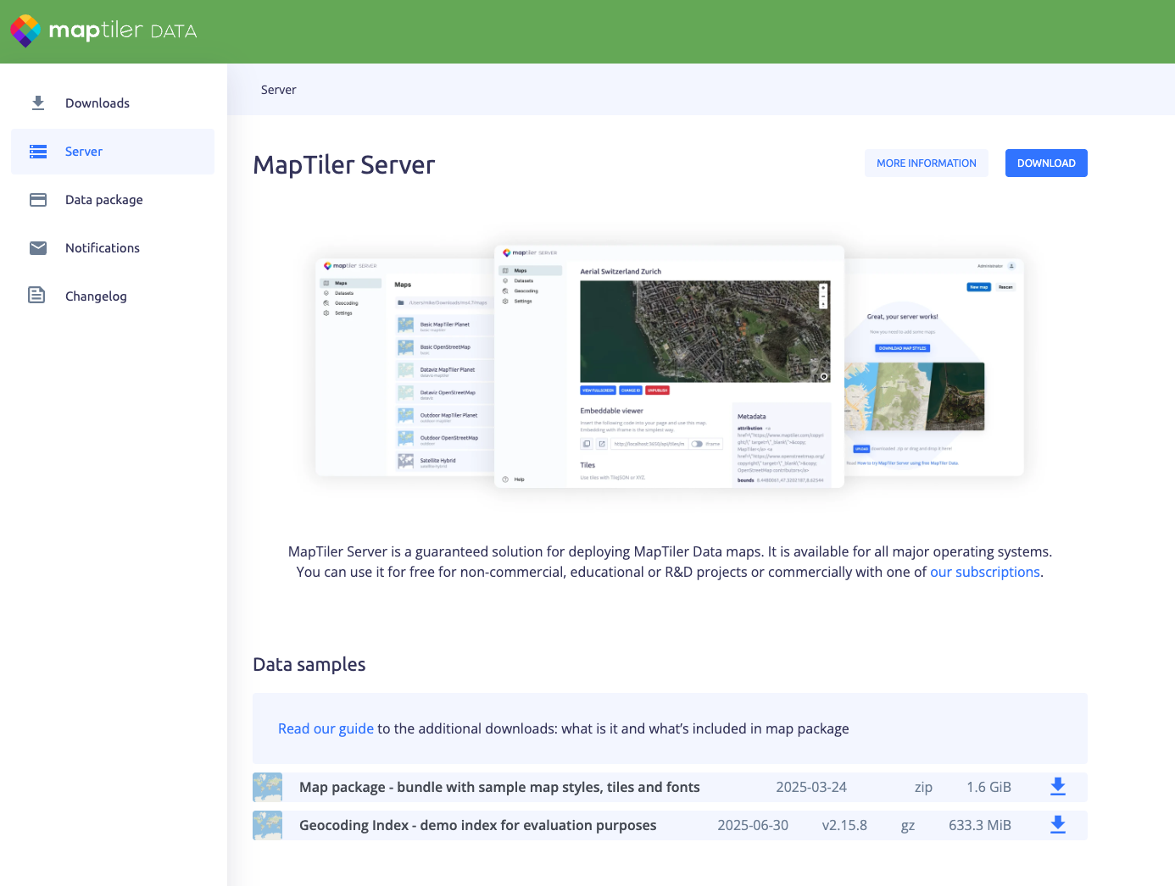Screen dimensions: 1175x886
Task: Click the Downloads arrow icon in sidebar
Action: click(x=38, y=103)
